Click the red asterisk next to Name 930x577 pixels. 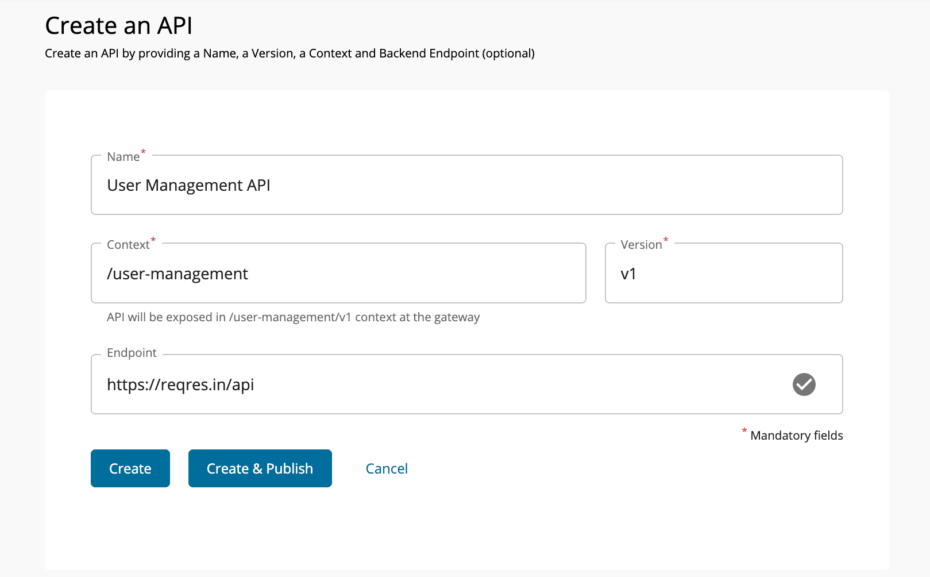point(142,152)
